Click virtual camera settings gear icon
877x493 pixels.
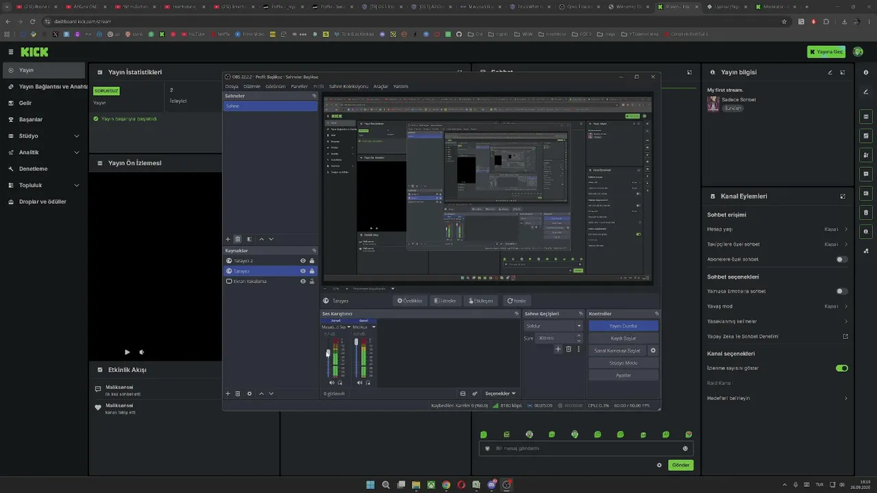(x=653, y=351)
